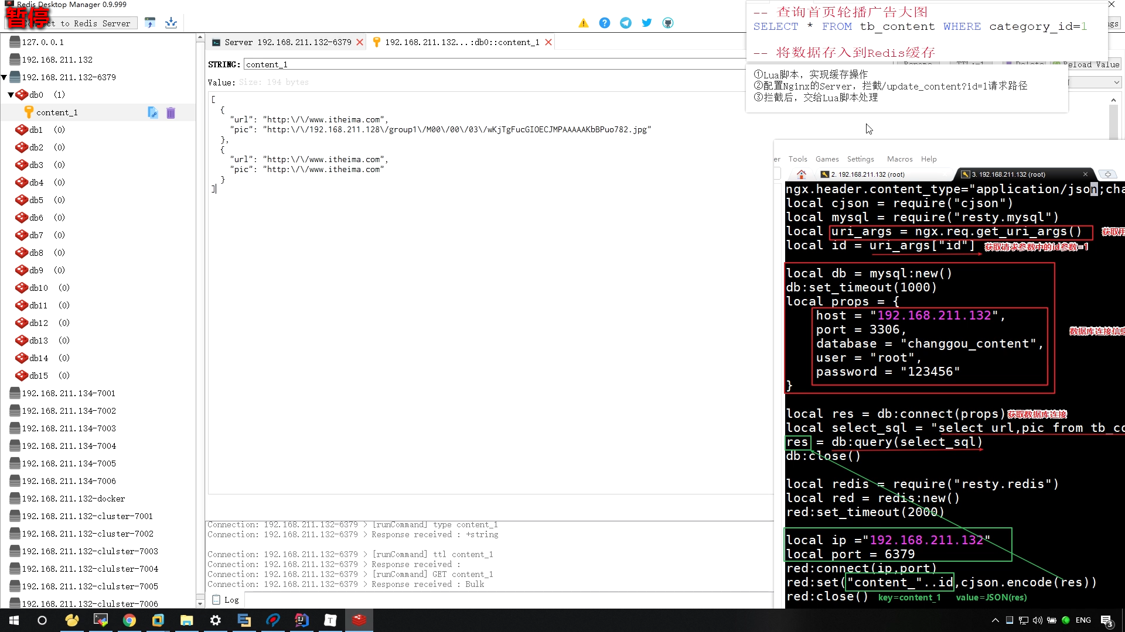This screenshot has width=1125, height=632.
Task: Open the notification center icon
Action: click(1107, 621)
